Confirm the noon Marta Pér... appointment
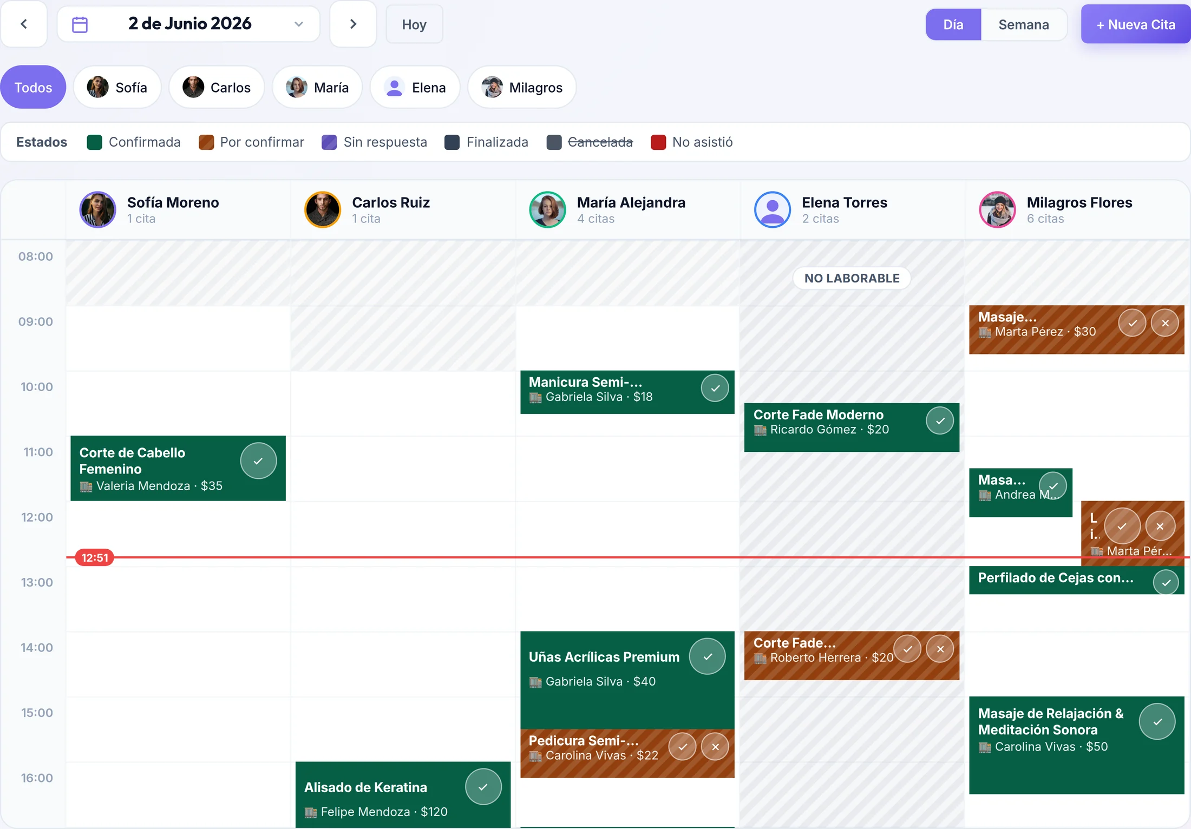This screenshot has width=1191, height=829. (1122, 526)
